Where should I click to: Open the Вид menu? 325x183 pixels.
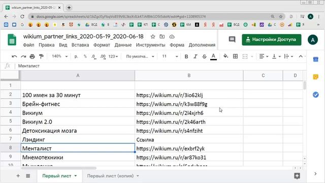[x=63, y=45]
